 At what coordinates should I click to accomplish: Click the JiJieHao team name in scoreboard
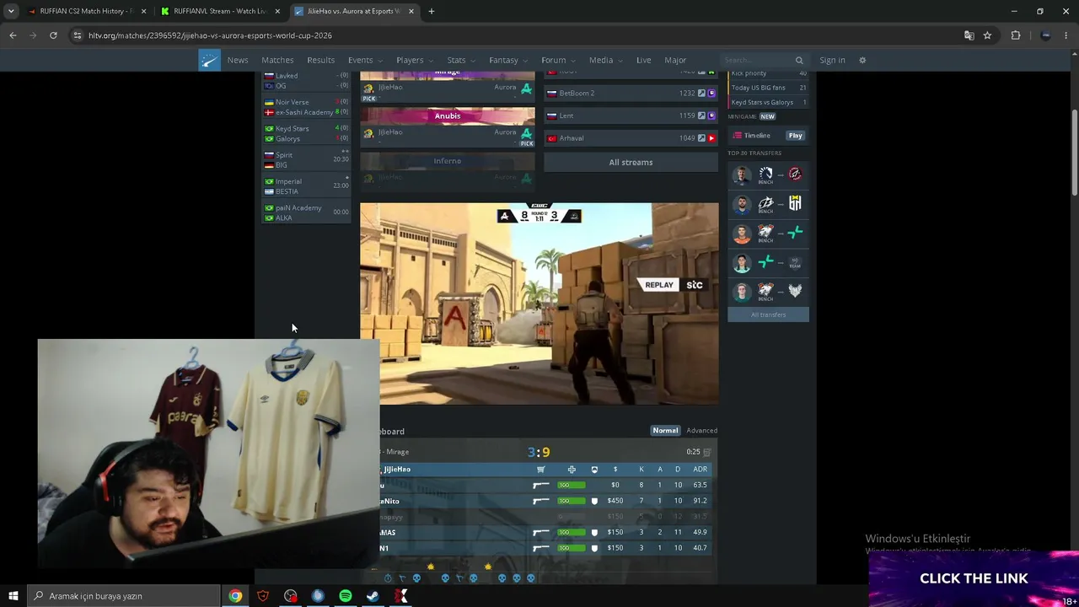(397, 470)
